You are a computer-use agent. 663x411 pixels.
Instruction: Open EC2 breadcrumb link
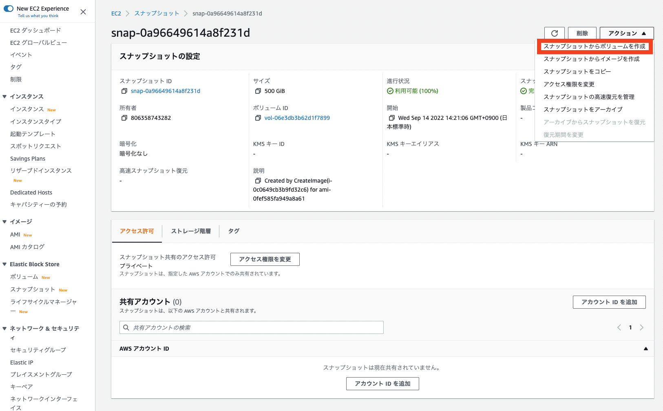[116, 13]
